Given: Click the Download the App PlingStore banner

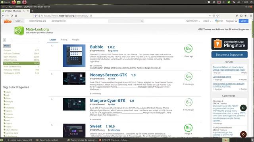Looking at the screenshot, I should tap(229, 44).
